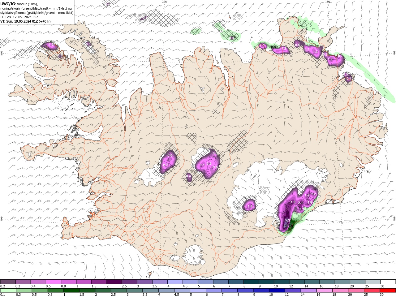
Task: Select the violet rain swatch labeled 12
Action: tap(292, 291)
